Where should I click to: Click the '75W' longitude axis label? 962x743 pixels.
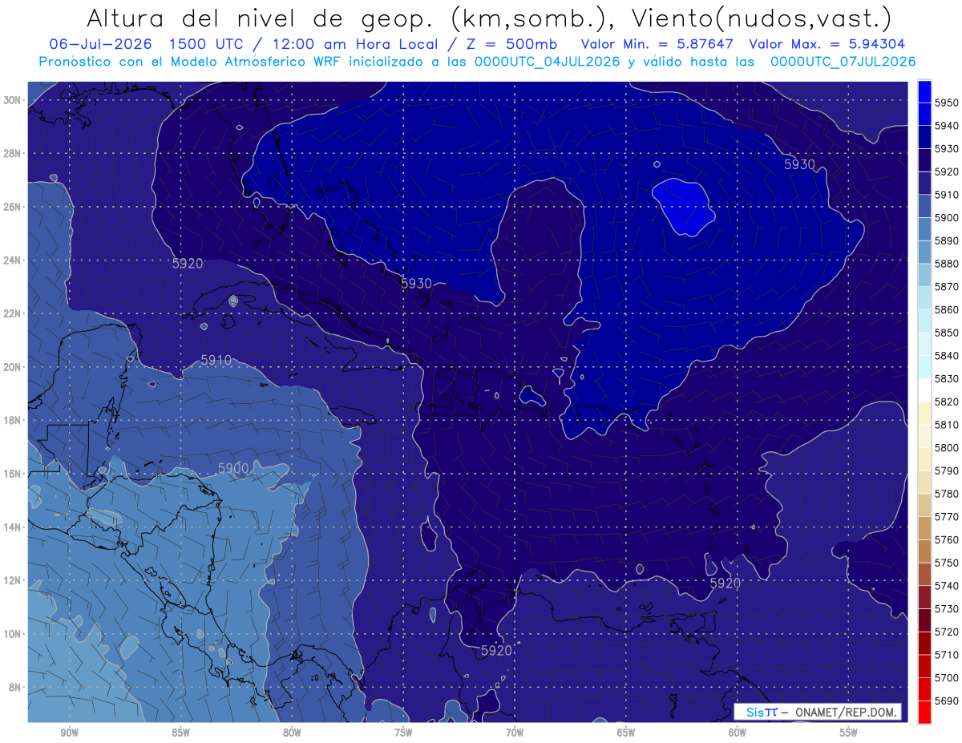click(x=403, y=733)
